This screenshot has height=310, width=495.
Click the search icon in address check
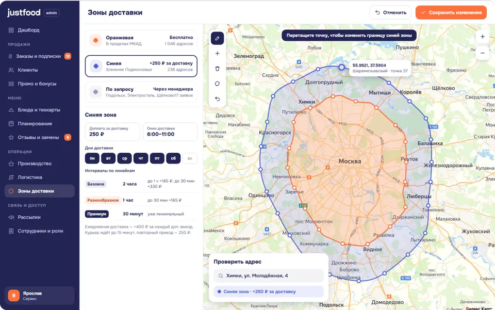(221, 275)
